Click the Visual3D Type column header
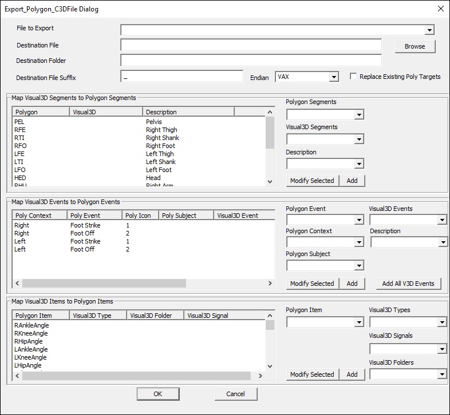450x415 pixels. (x=98, y=316)
